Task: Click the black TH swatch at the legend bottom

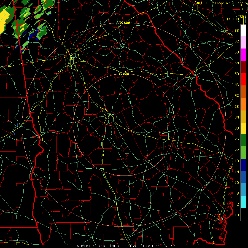Action: (x=243, y=214)
